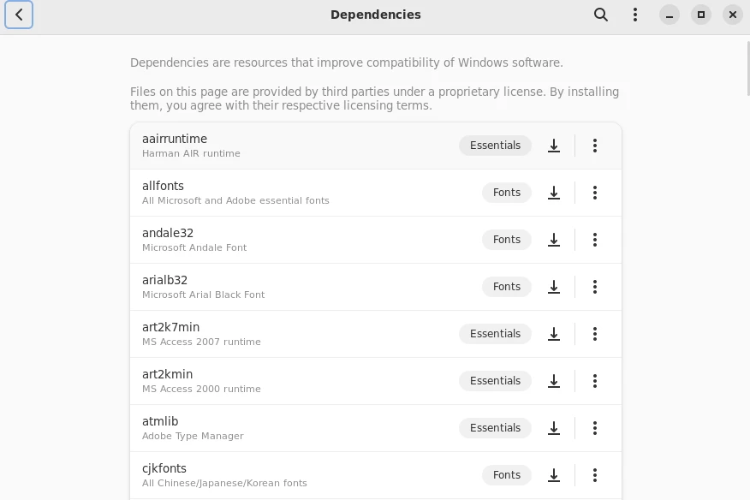
Task: Open the header main menu (three dots)
Action: 635,15
